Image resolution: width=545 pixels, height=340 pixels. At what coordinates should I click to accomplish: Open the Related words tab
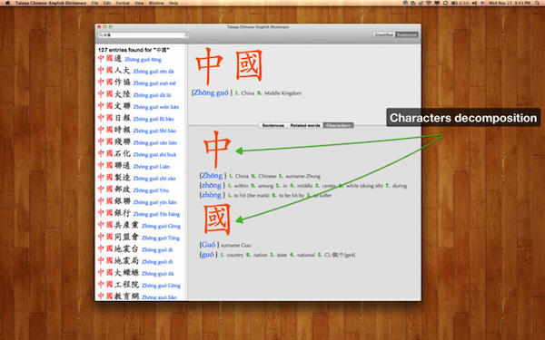tap(305, 125)
